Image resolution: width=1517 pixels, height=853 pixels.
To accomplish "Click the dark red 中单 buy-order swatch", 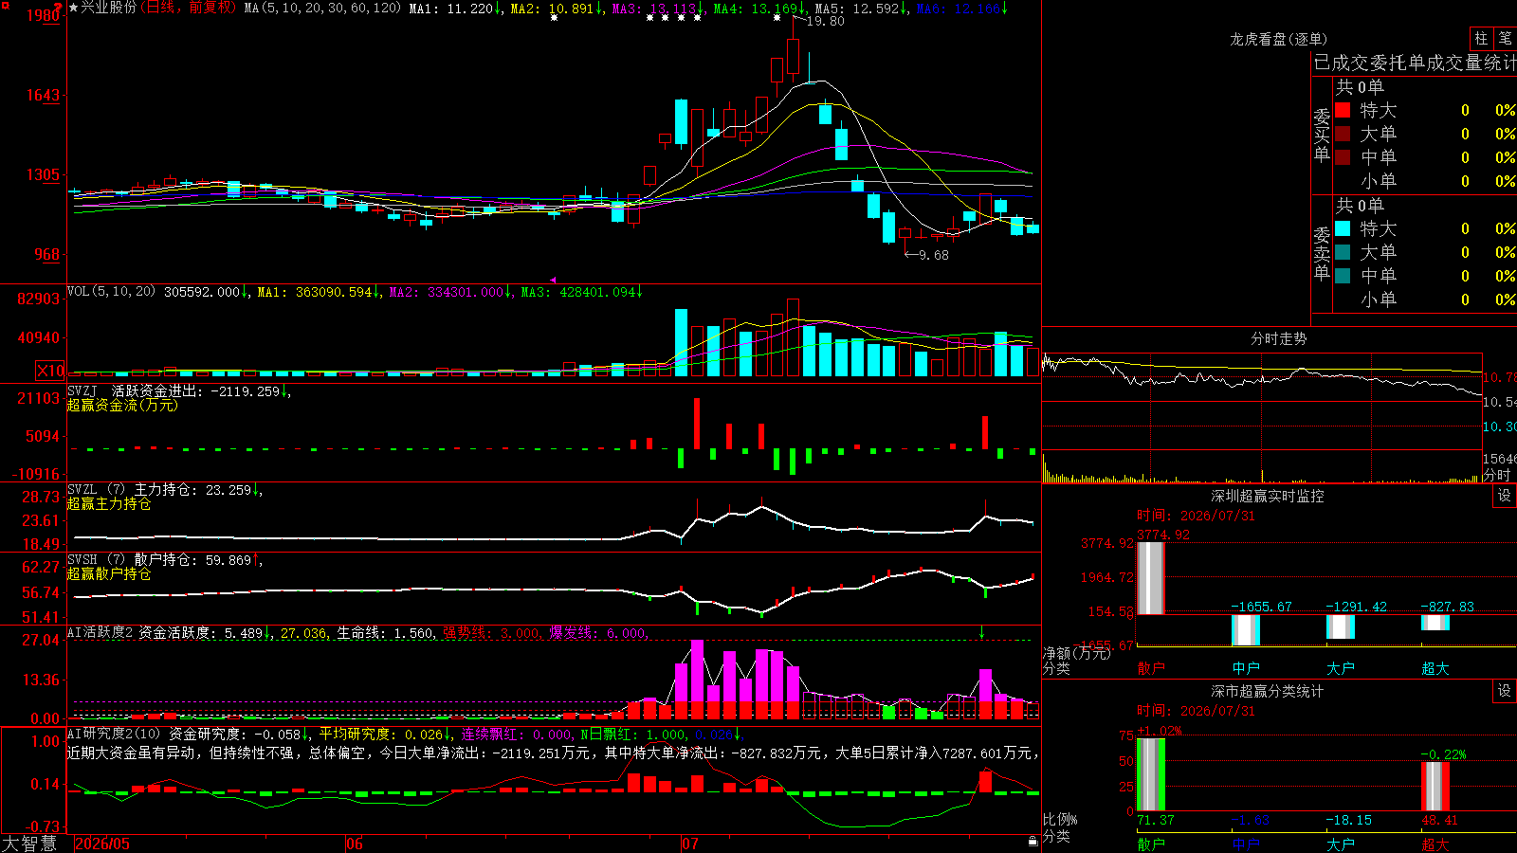I will [1343, 157].
